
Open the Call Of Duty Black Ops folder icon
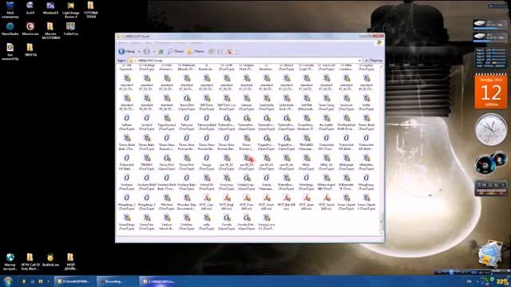pyautogui.click(x=30, y=262)
